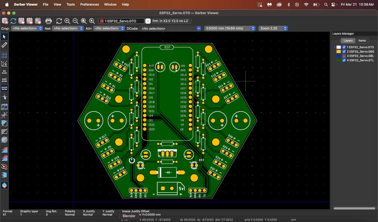The height and width of the screenshot is (222, 378).
Task: Open the Cmp selection dropdown
Action: pos(27,28)
